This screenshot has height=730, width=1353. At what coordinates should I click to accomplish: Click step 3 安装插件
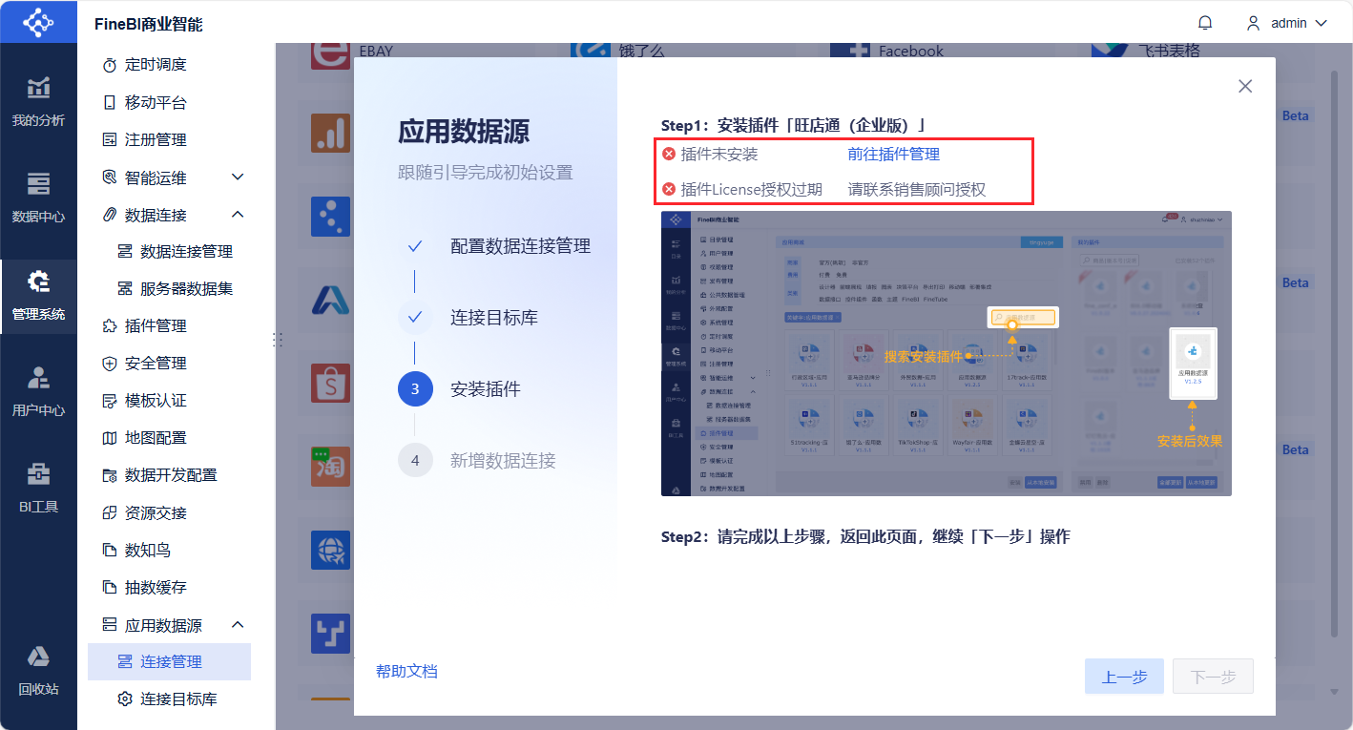tap(460, 389)
